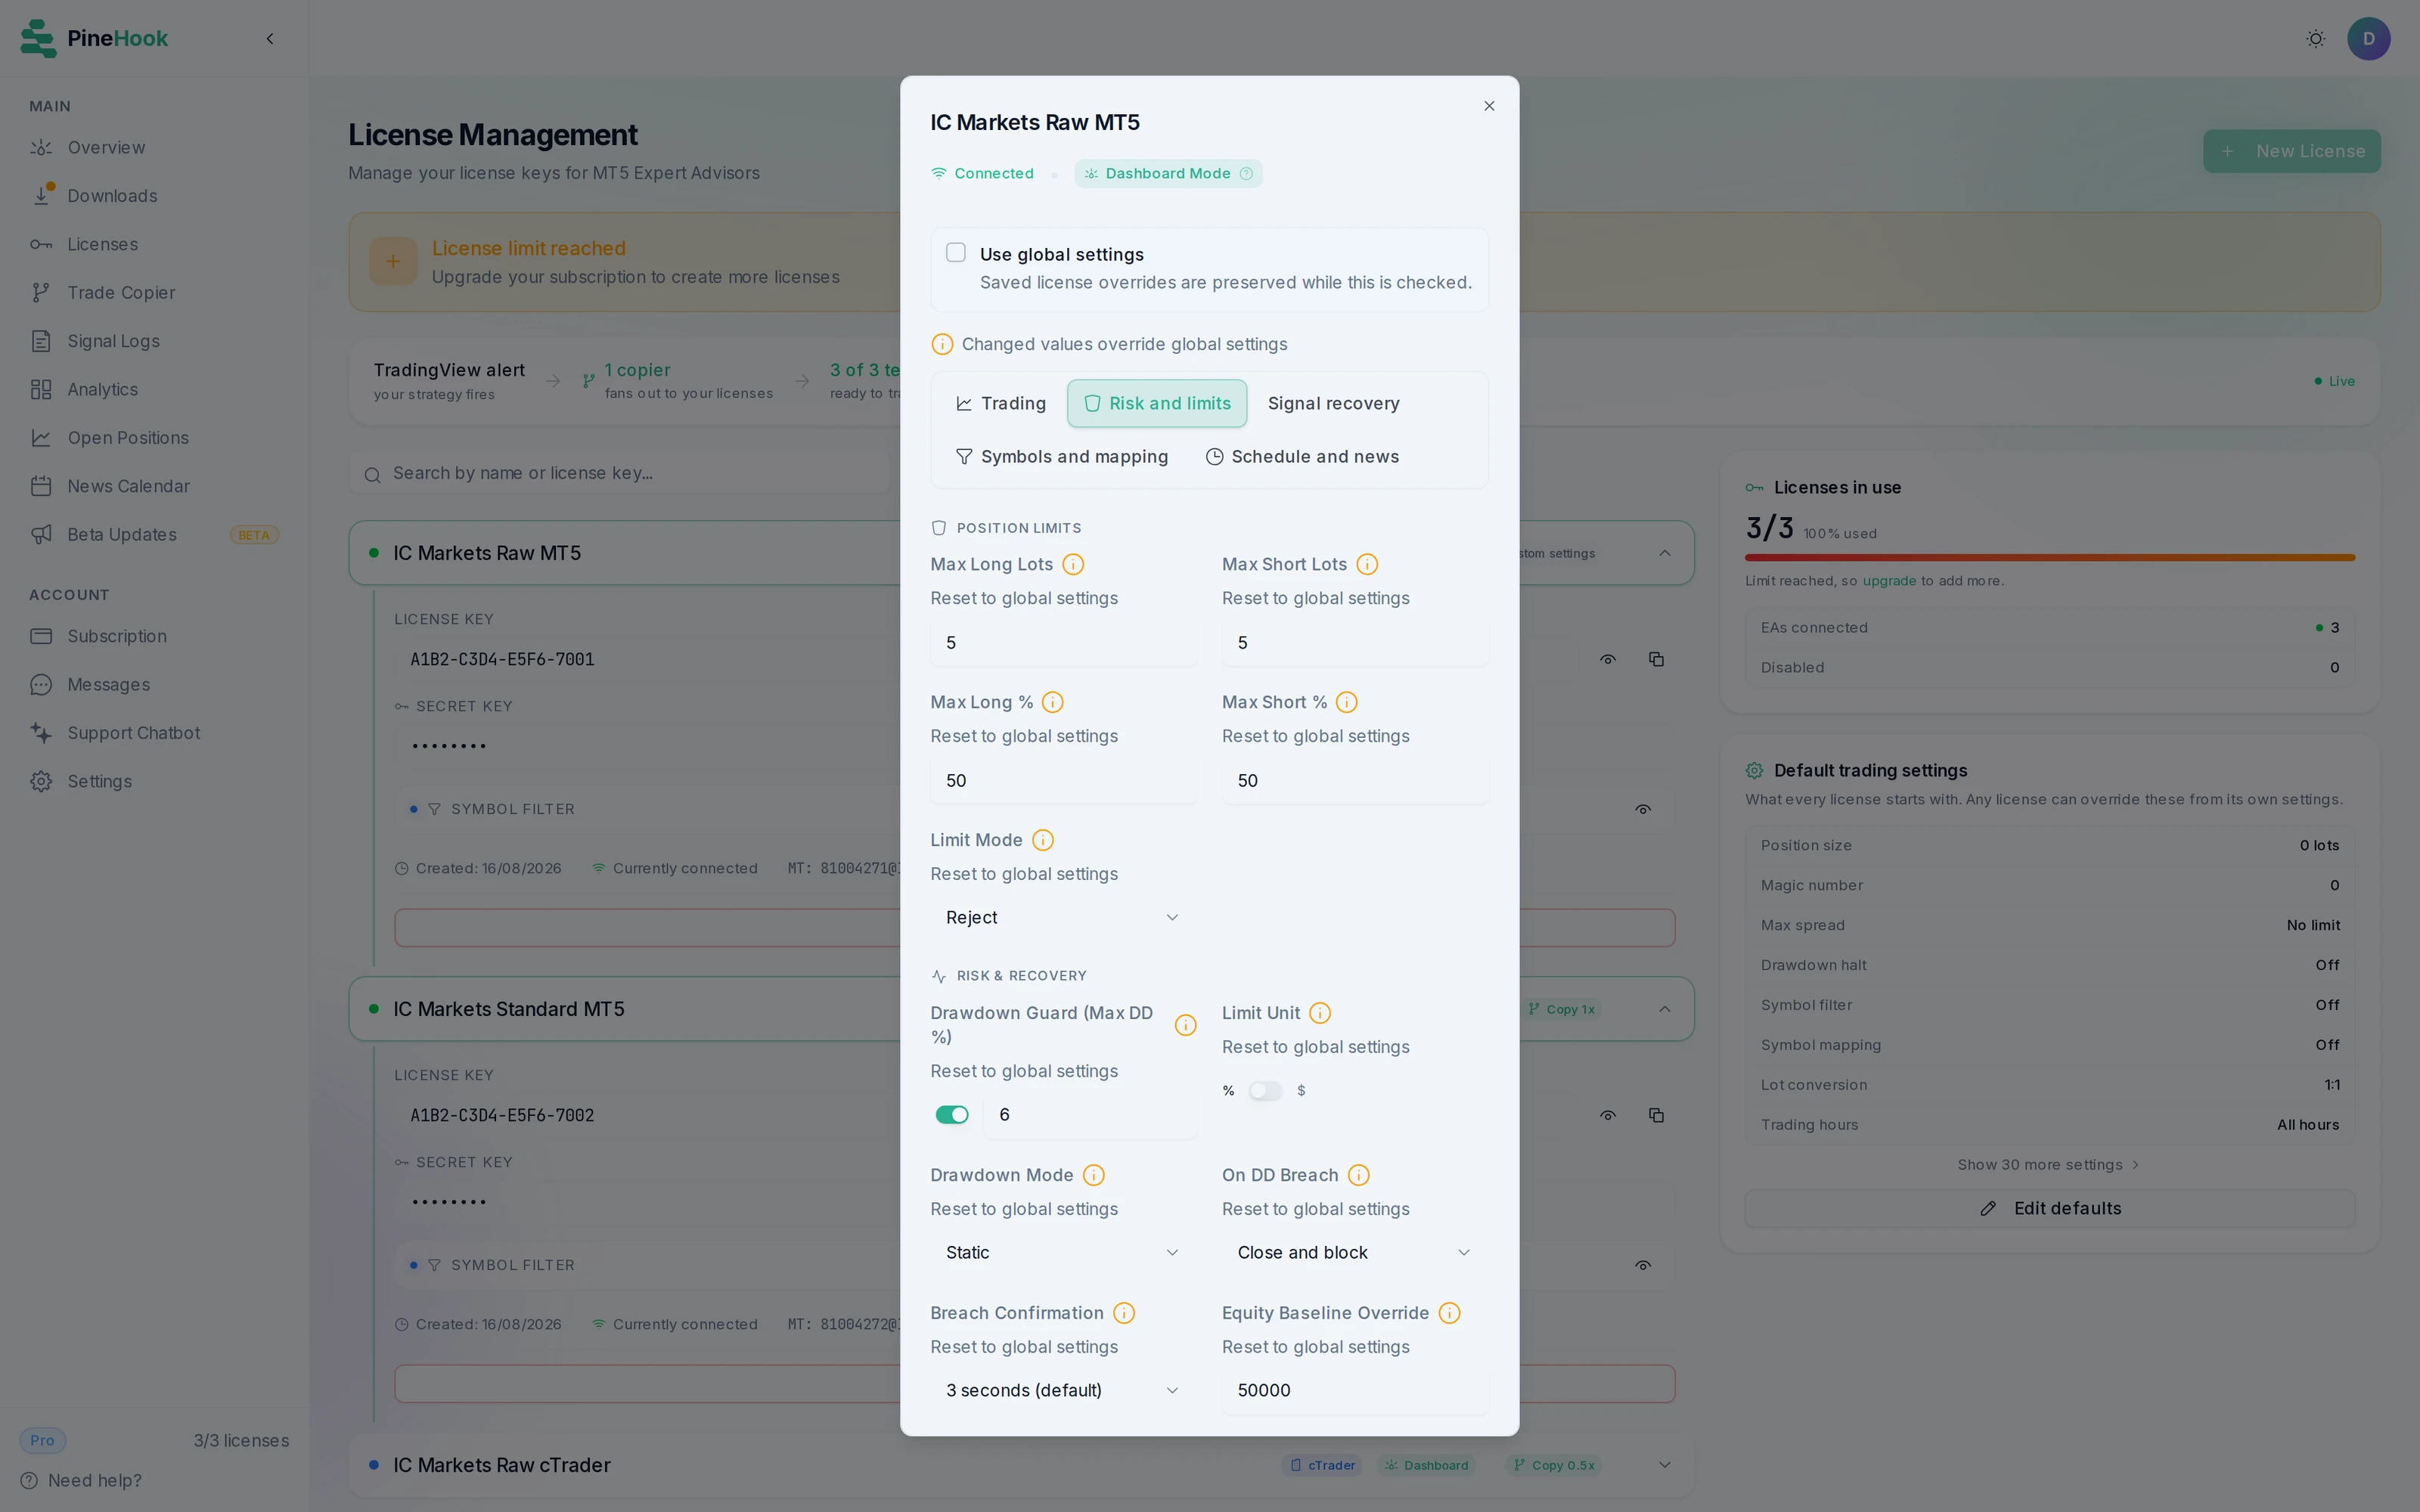The height and width of the screenshot is (1512, 2420).
Task: Expand the IC Markets Raw cTrader license row
Action: [x=1664, y=1465]
